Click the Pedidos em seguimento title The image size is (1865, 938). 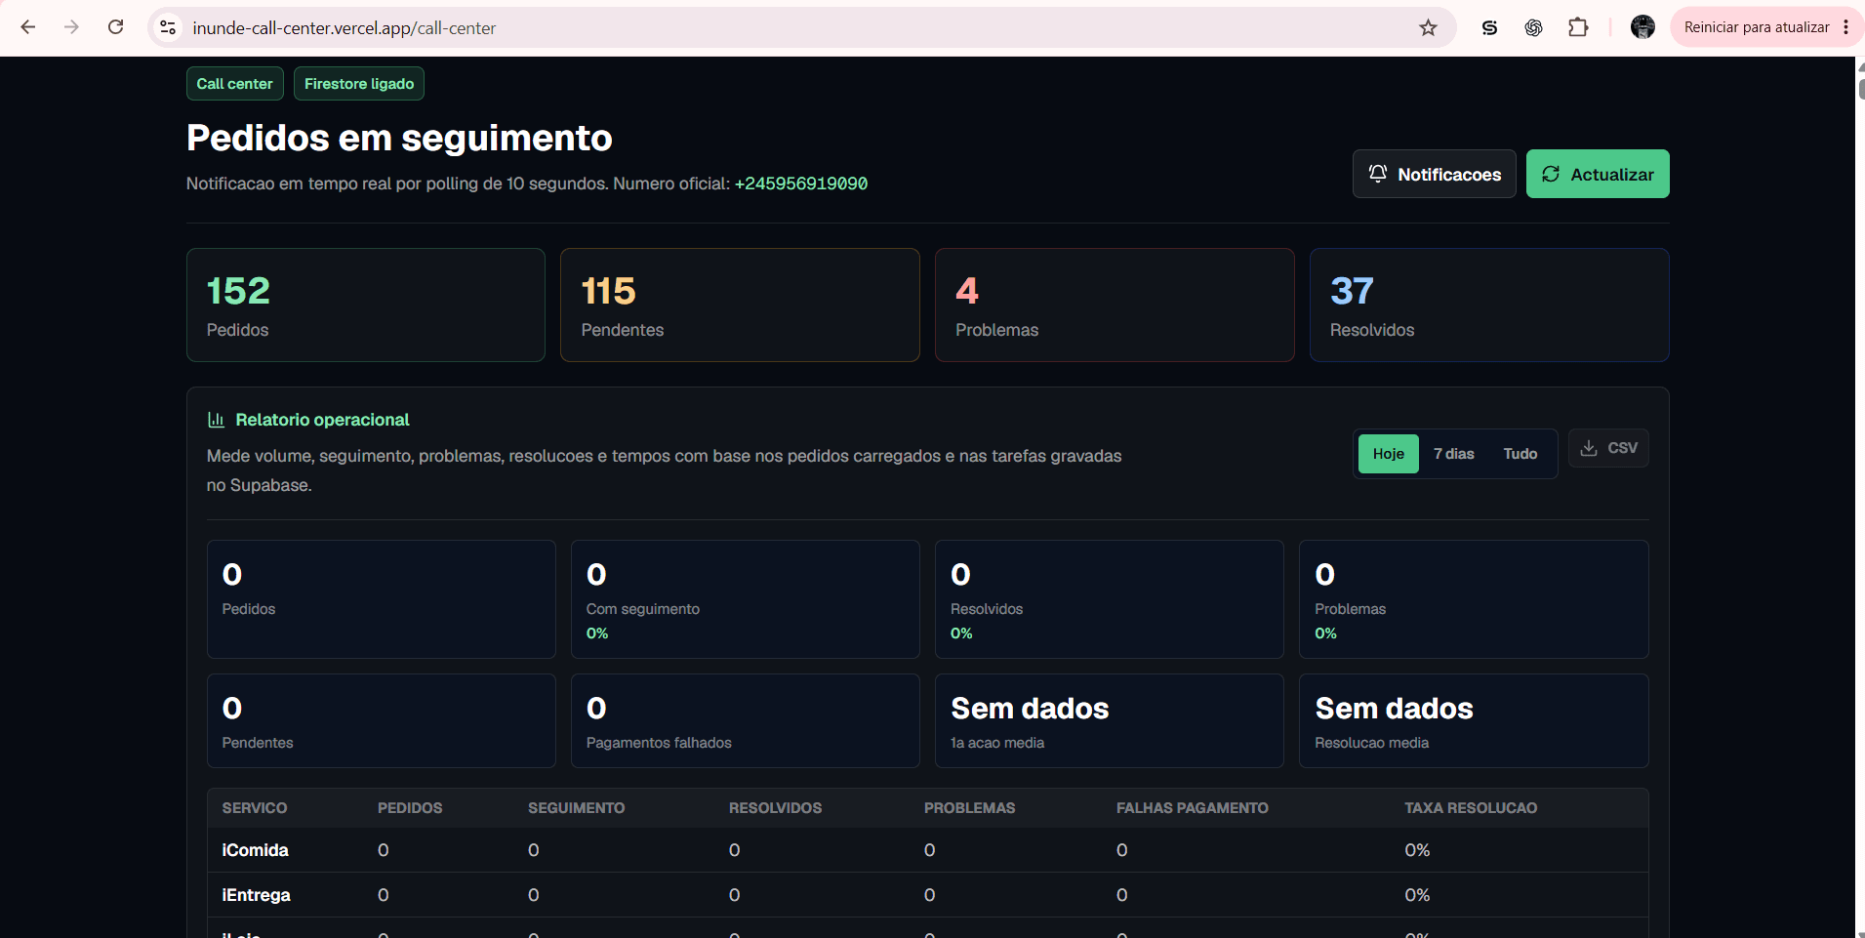point(399,138)
